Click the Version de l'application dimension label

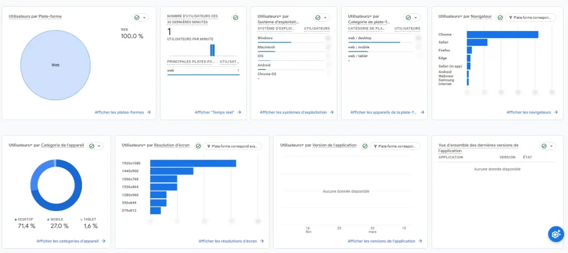click(334, 145)
